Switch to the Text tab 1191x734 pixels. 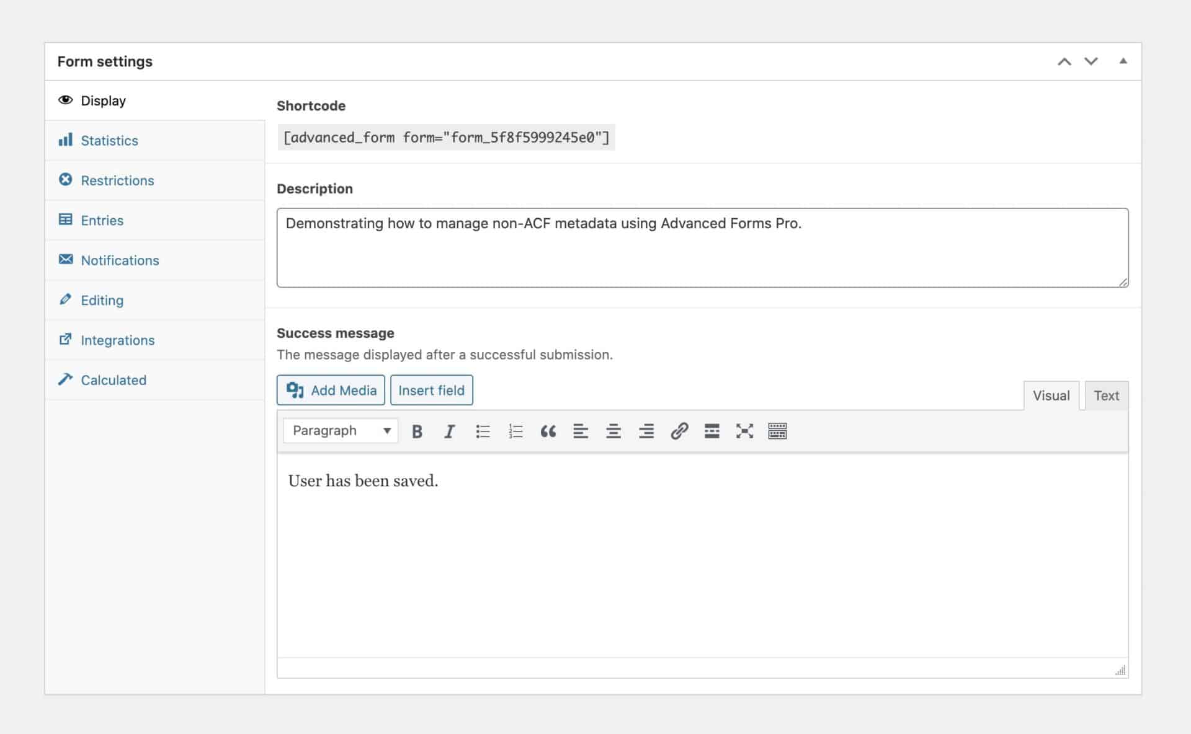tap(1107, 395)
